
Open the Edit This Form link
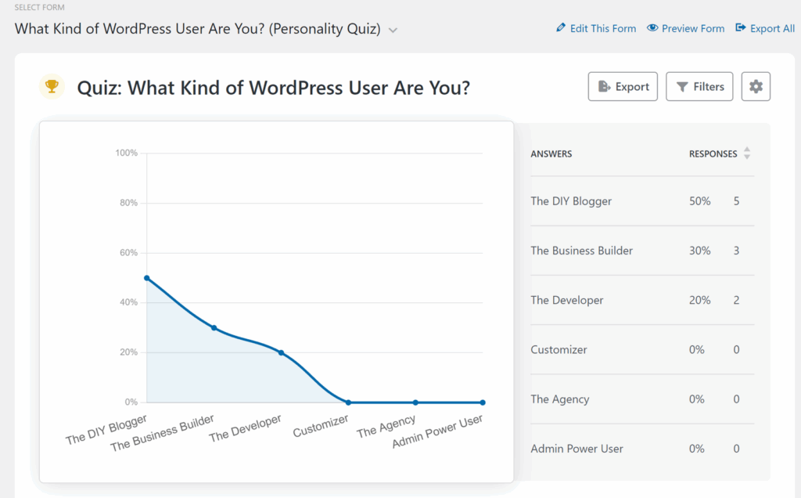(602, 28)
